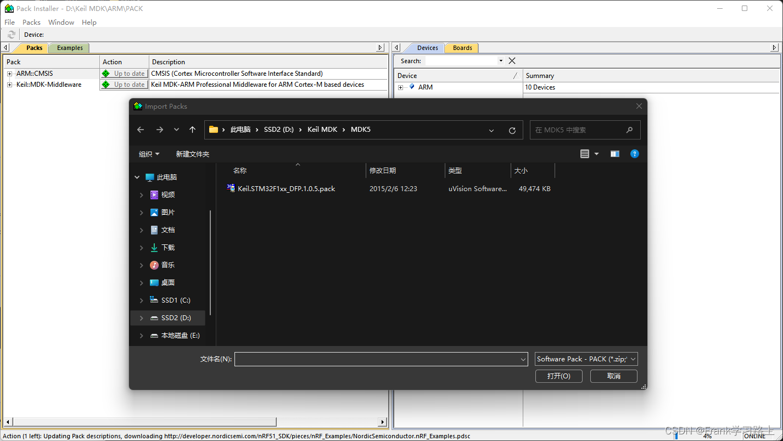783x441 pixels.
Task: Go up one folder level in dialog
Action: coord(192,130)
